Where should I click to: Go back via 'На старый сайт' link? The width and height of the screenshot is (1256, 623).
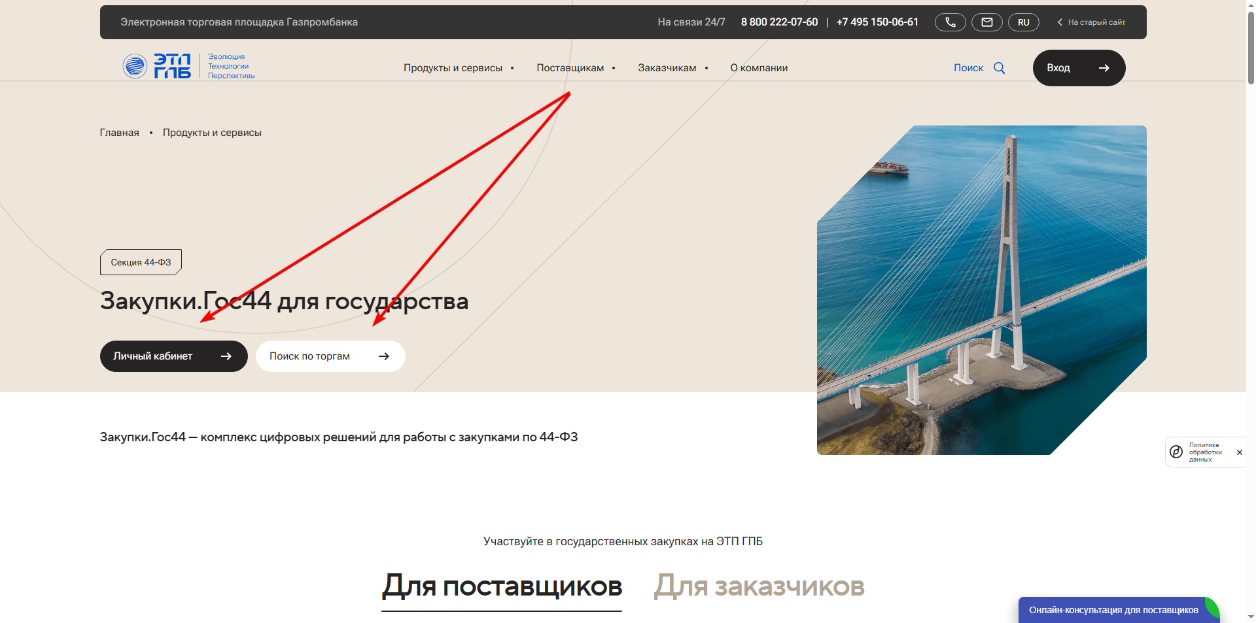[x=1090, y=22]
